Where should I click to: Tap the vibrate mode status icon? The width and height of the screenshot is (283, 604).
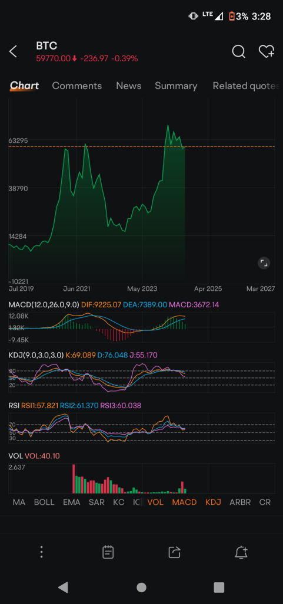pos(193,16)
